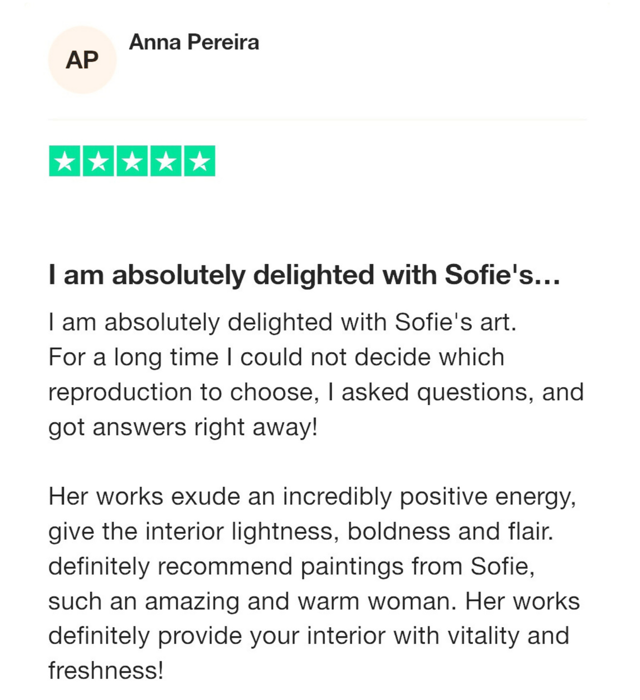Image resolution: width=640 pixels, height=700 pixels.
Task: Click the third green rating star
Action: 132,161
